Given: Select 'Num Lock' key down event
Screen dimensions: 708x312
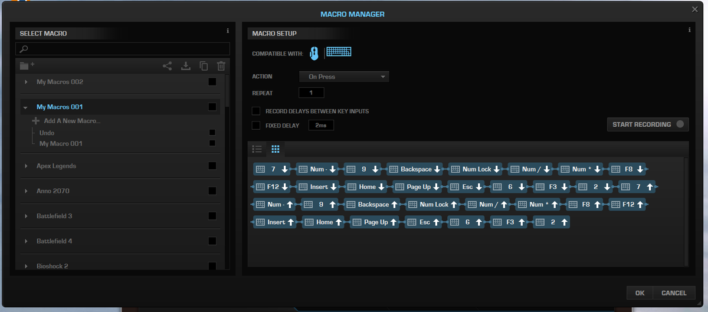Looking at the screenshot, I should point(476,169).
